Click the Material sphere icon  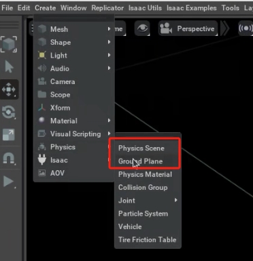coord(42,121)
